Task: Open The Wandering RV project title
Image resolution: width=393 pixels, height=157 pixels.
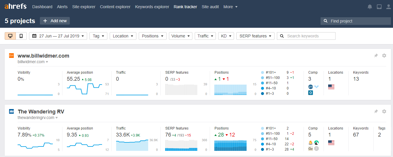Action: click(x=41, y=111)
